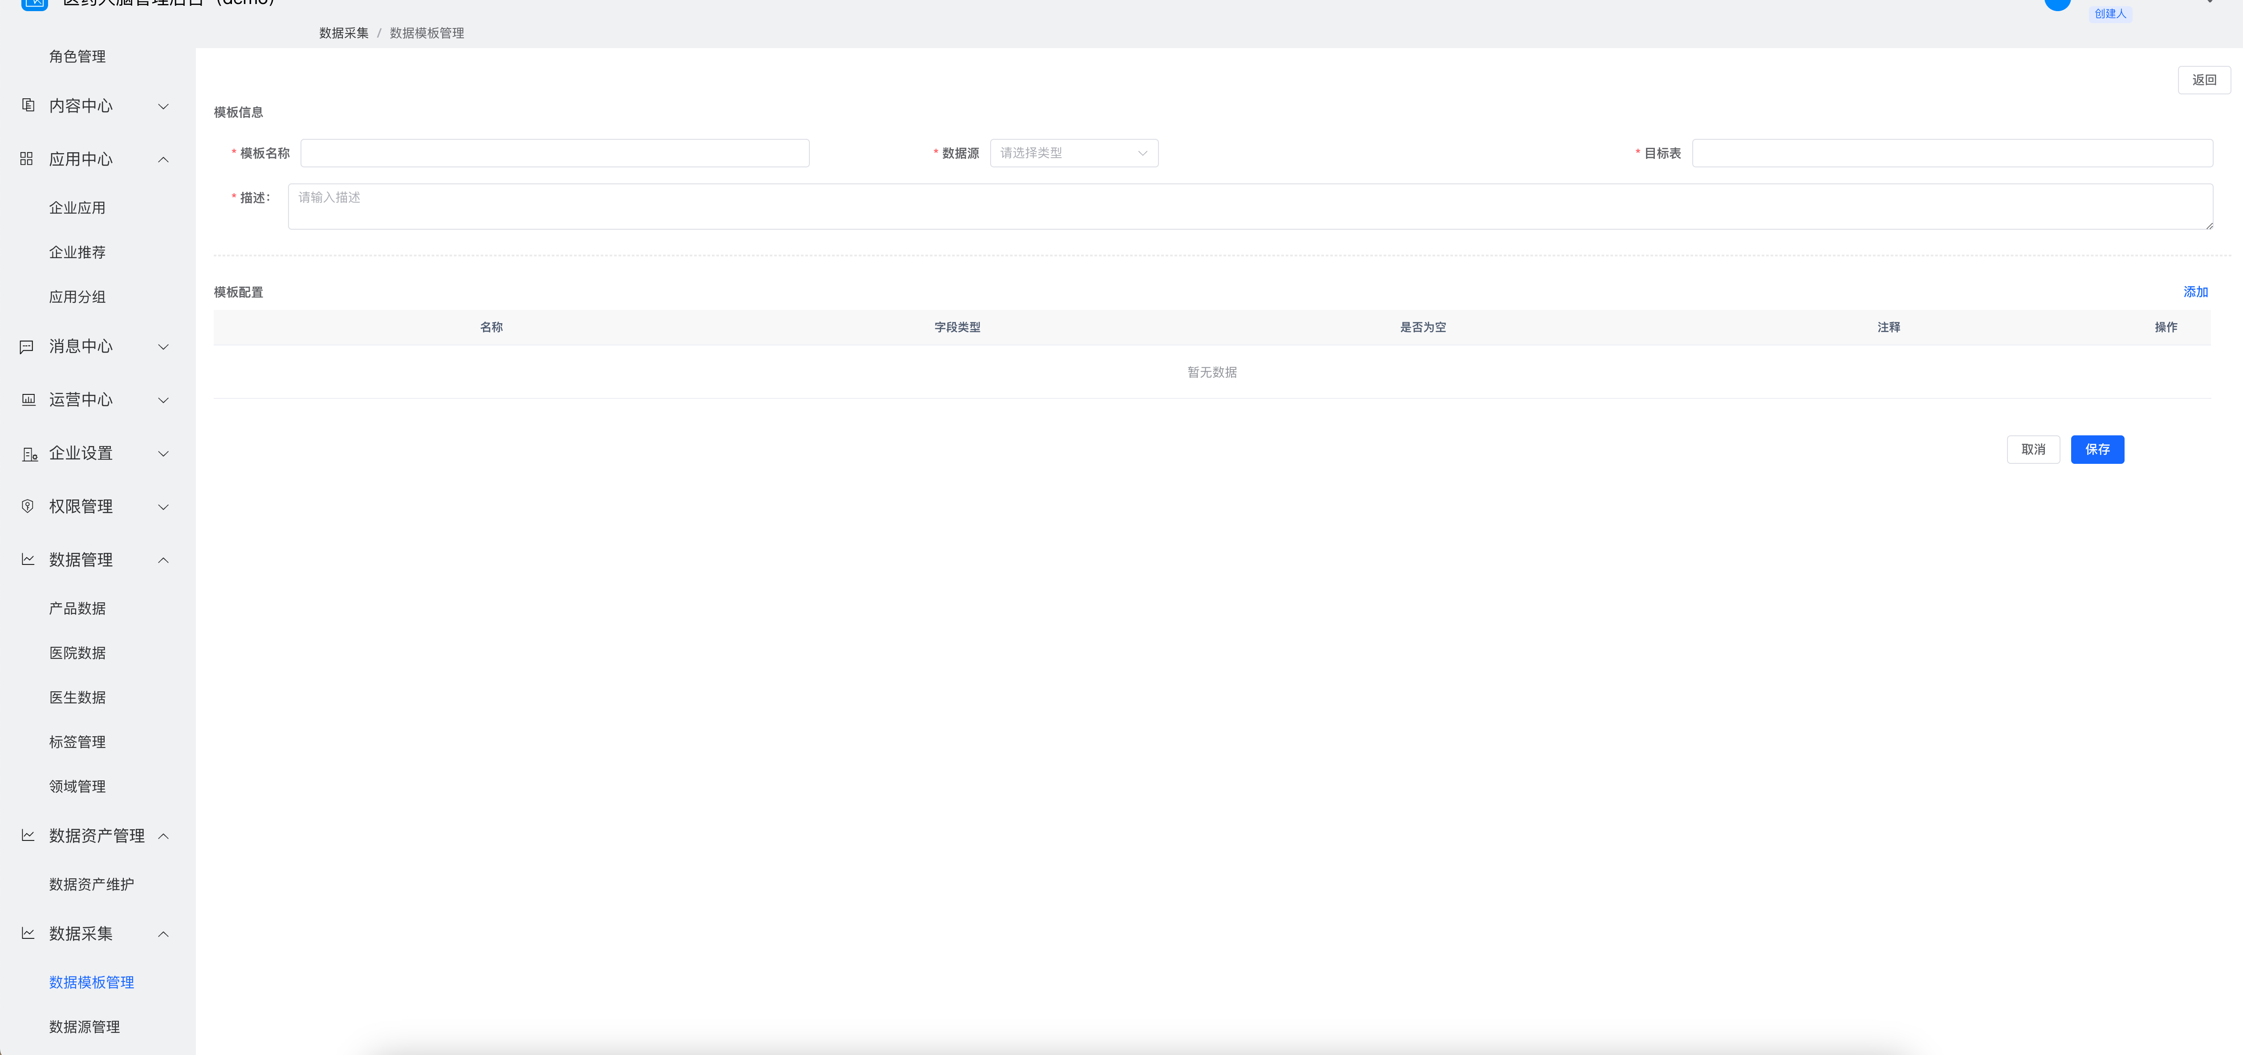Click the 模板信息 section title

pos(239,112)
